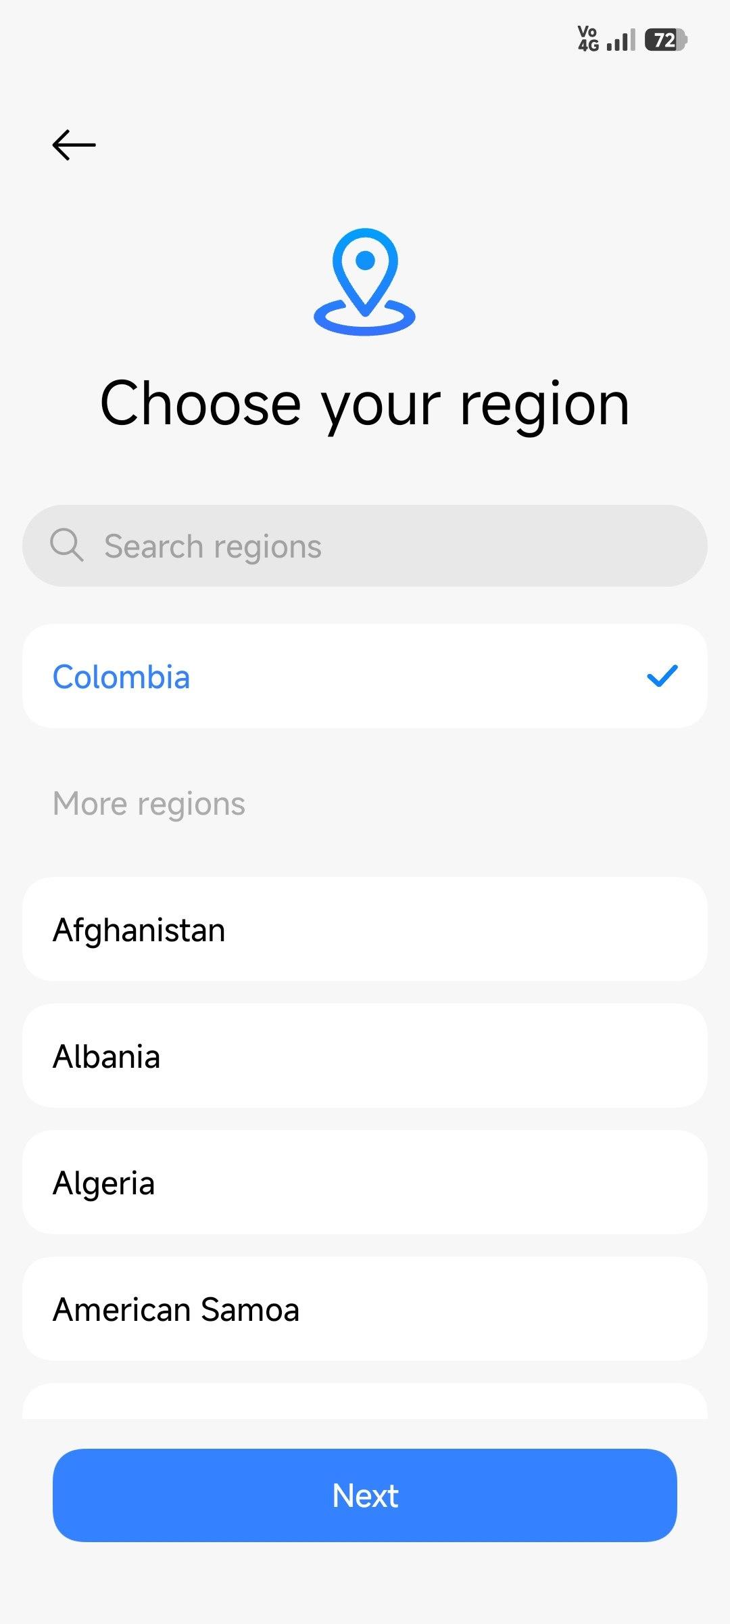The image size is (730, 1624).
Task: Select American Samoa region
Action: (x=365, y=1309)
